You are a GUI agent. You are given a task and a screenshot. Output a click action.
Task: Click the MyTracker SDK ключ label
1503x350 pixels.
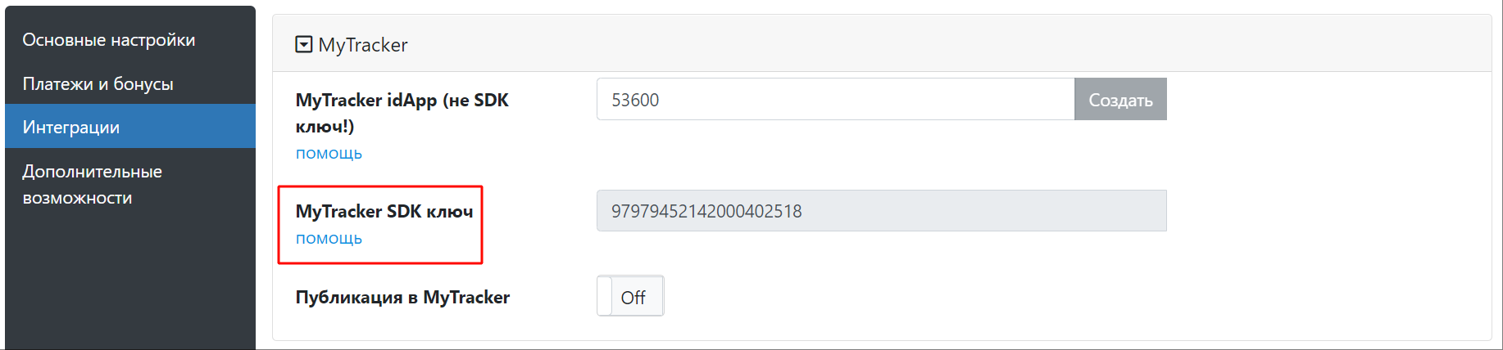click(x=384, y=212)
